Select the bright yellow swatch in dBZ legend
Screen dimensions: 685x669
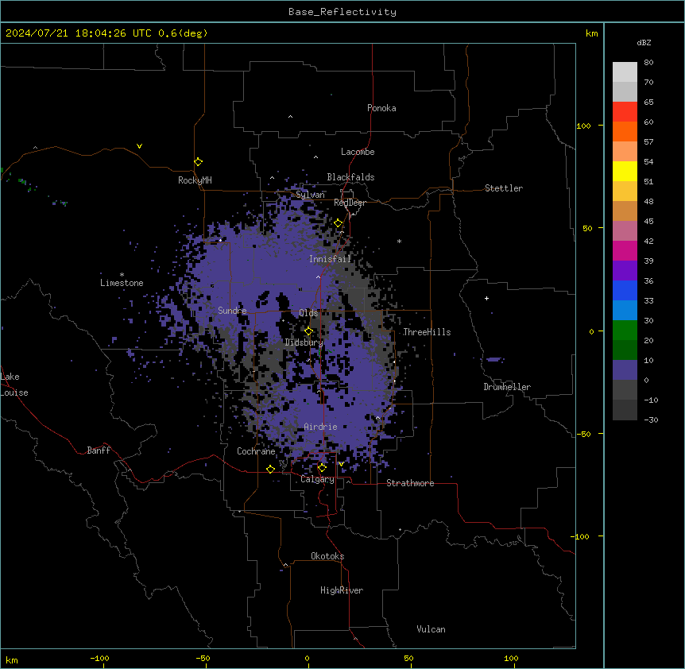coord(625,171)
